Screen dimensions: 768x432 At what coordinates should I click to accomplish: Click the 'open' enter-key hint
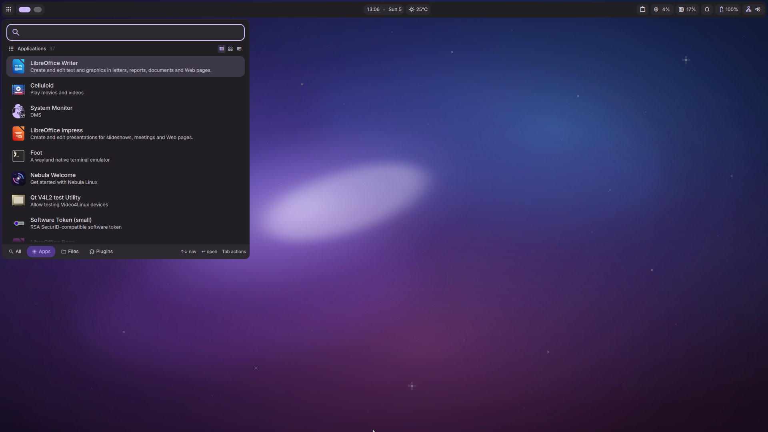pyautogui.click(x=209, y=252)
